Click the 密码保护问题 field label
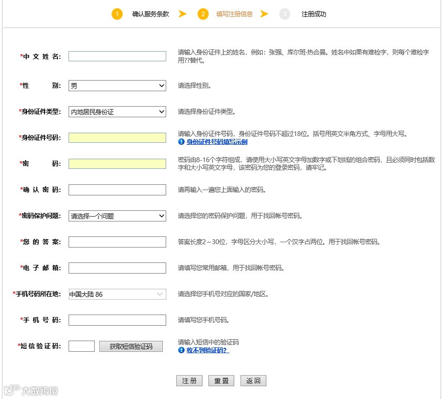Viewport: 443px width, 399px height. coord(40,216)
